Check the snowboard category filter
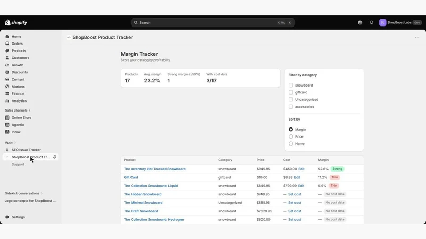The width and height of the screenshot is (426, 239). [291, 85]
